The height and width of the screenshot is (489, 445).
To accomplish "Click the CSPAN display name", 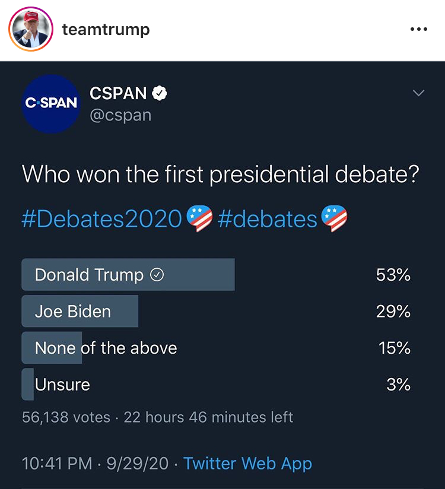I will point(118,93).
